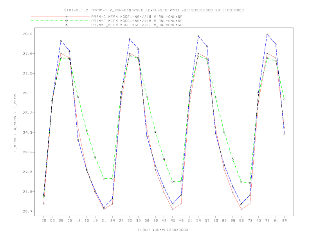The height and width of the screenshot is (240, 310).
Task: Click the 36 forecast hour label on the x-axis
Action: (x=147, y=220)
